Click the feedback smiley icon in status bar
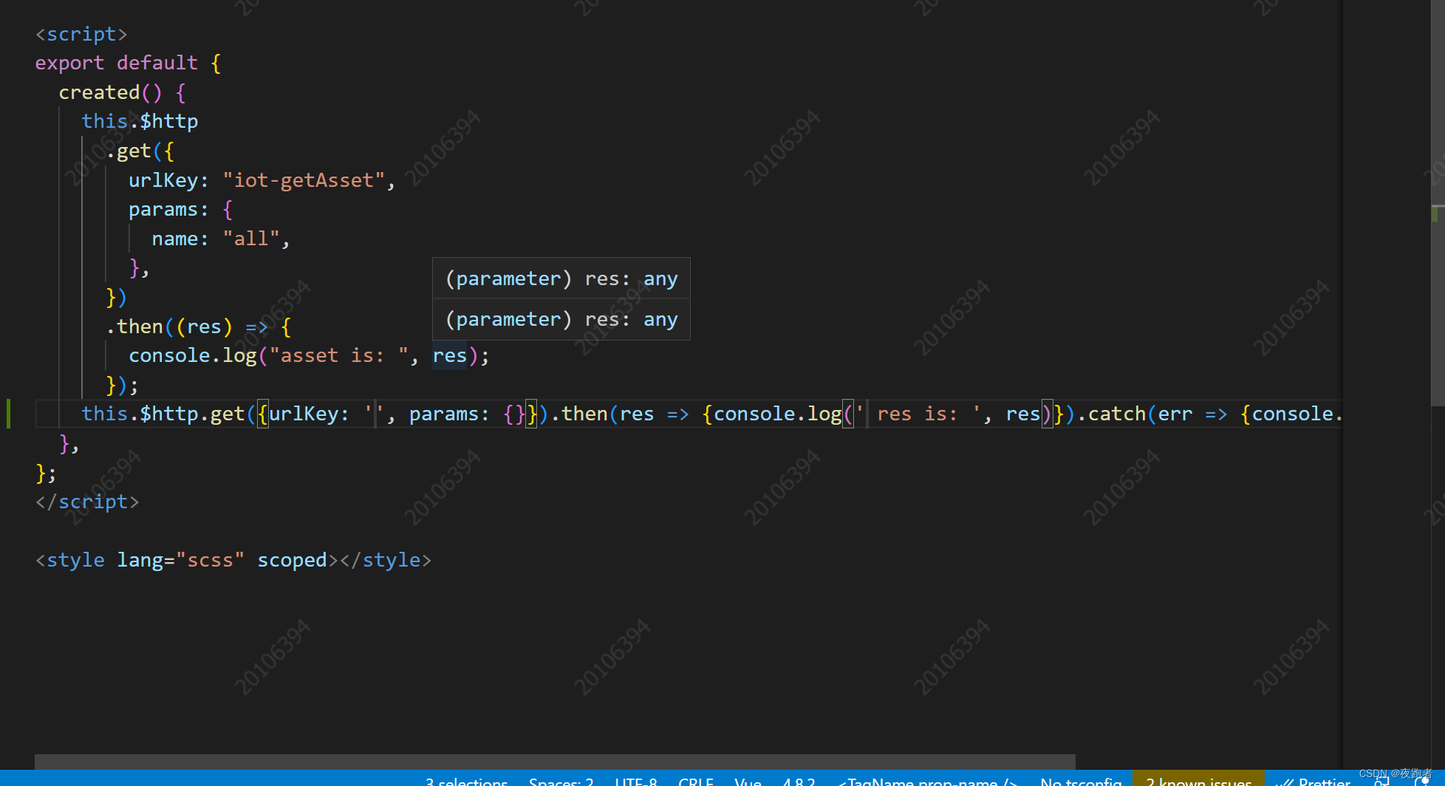 tap(1380, 782)
